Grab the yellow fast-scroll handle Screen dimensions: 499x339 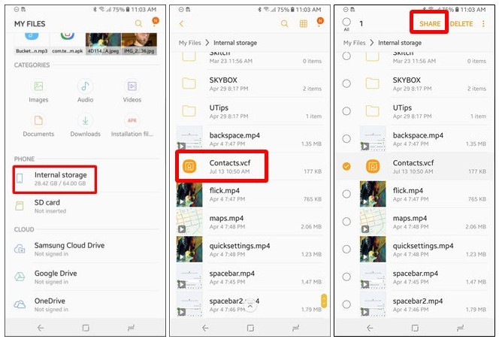pos(324,301)
